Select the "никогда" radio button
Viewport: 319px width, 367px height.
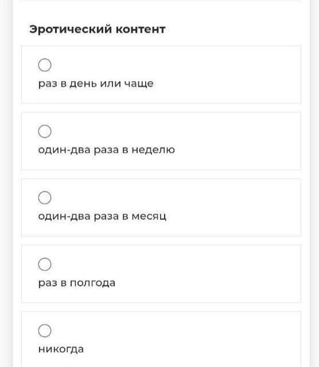point(45,330)
